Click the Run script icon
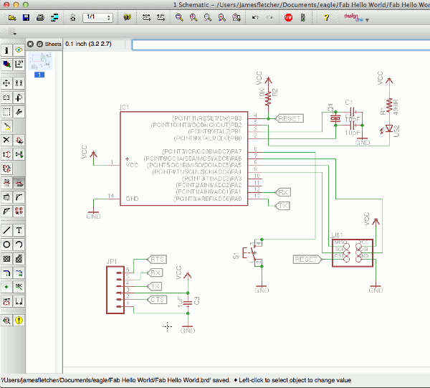The image size is (430, 388). pyautogui.click(x=146, y=18)
